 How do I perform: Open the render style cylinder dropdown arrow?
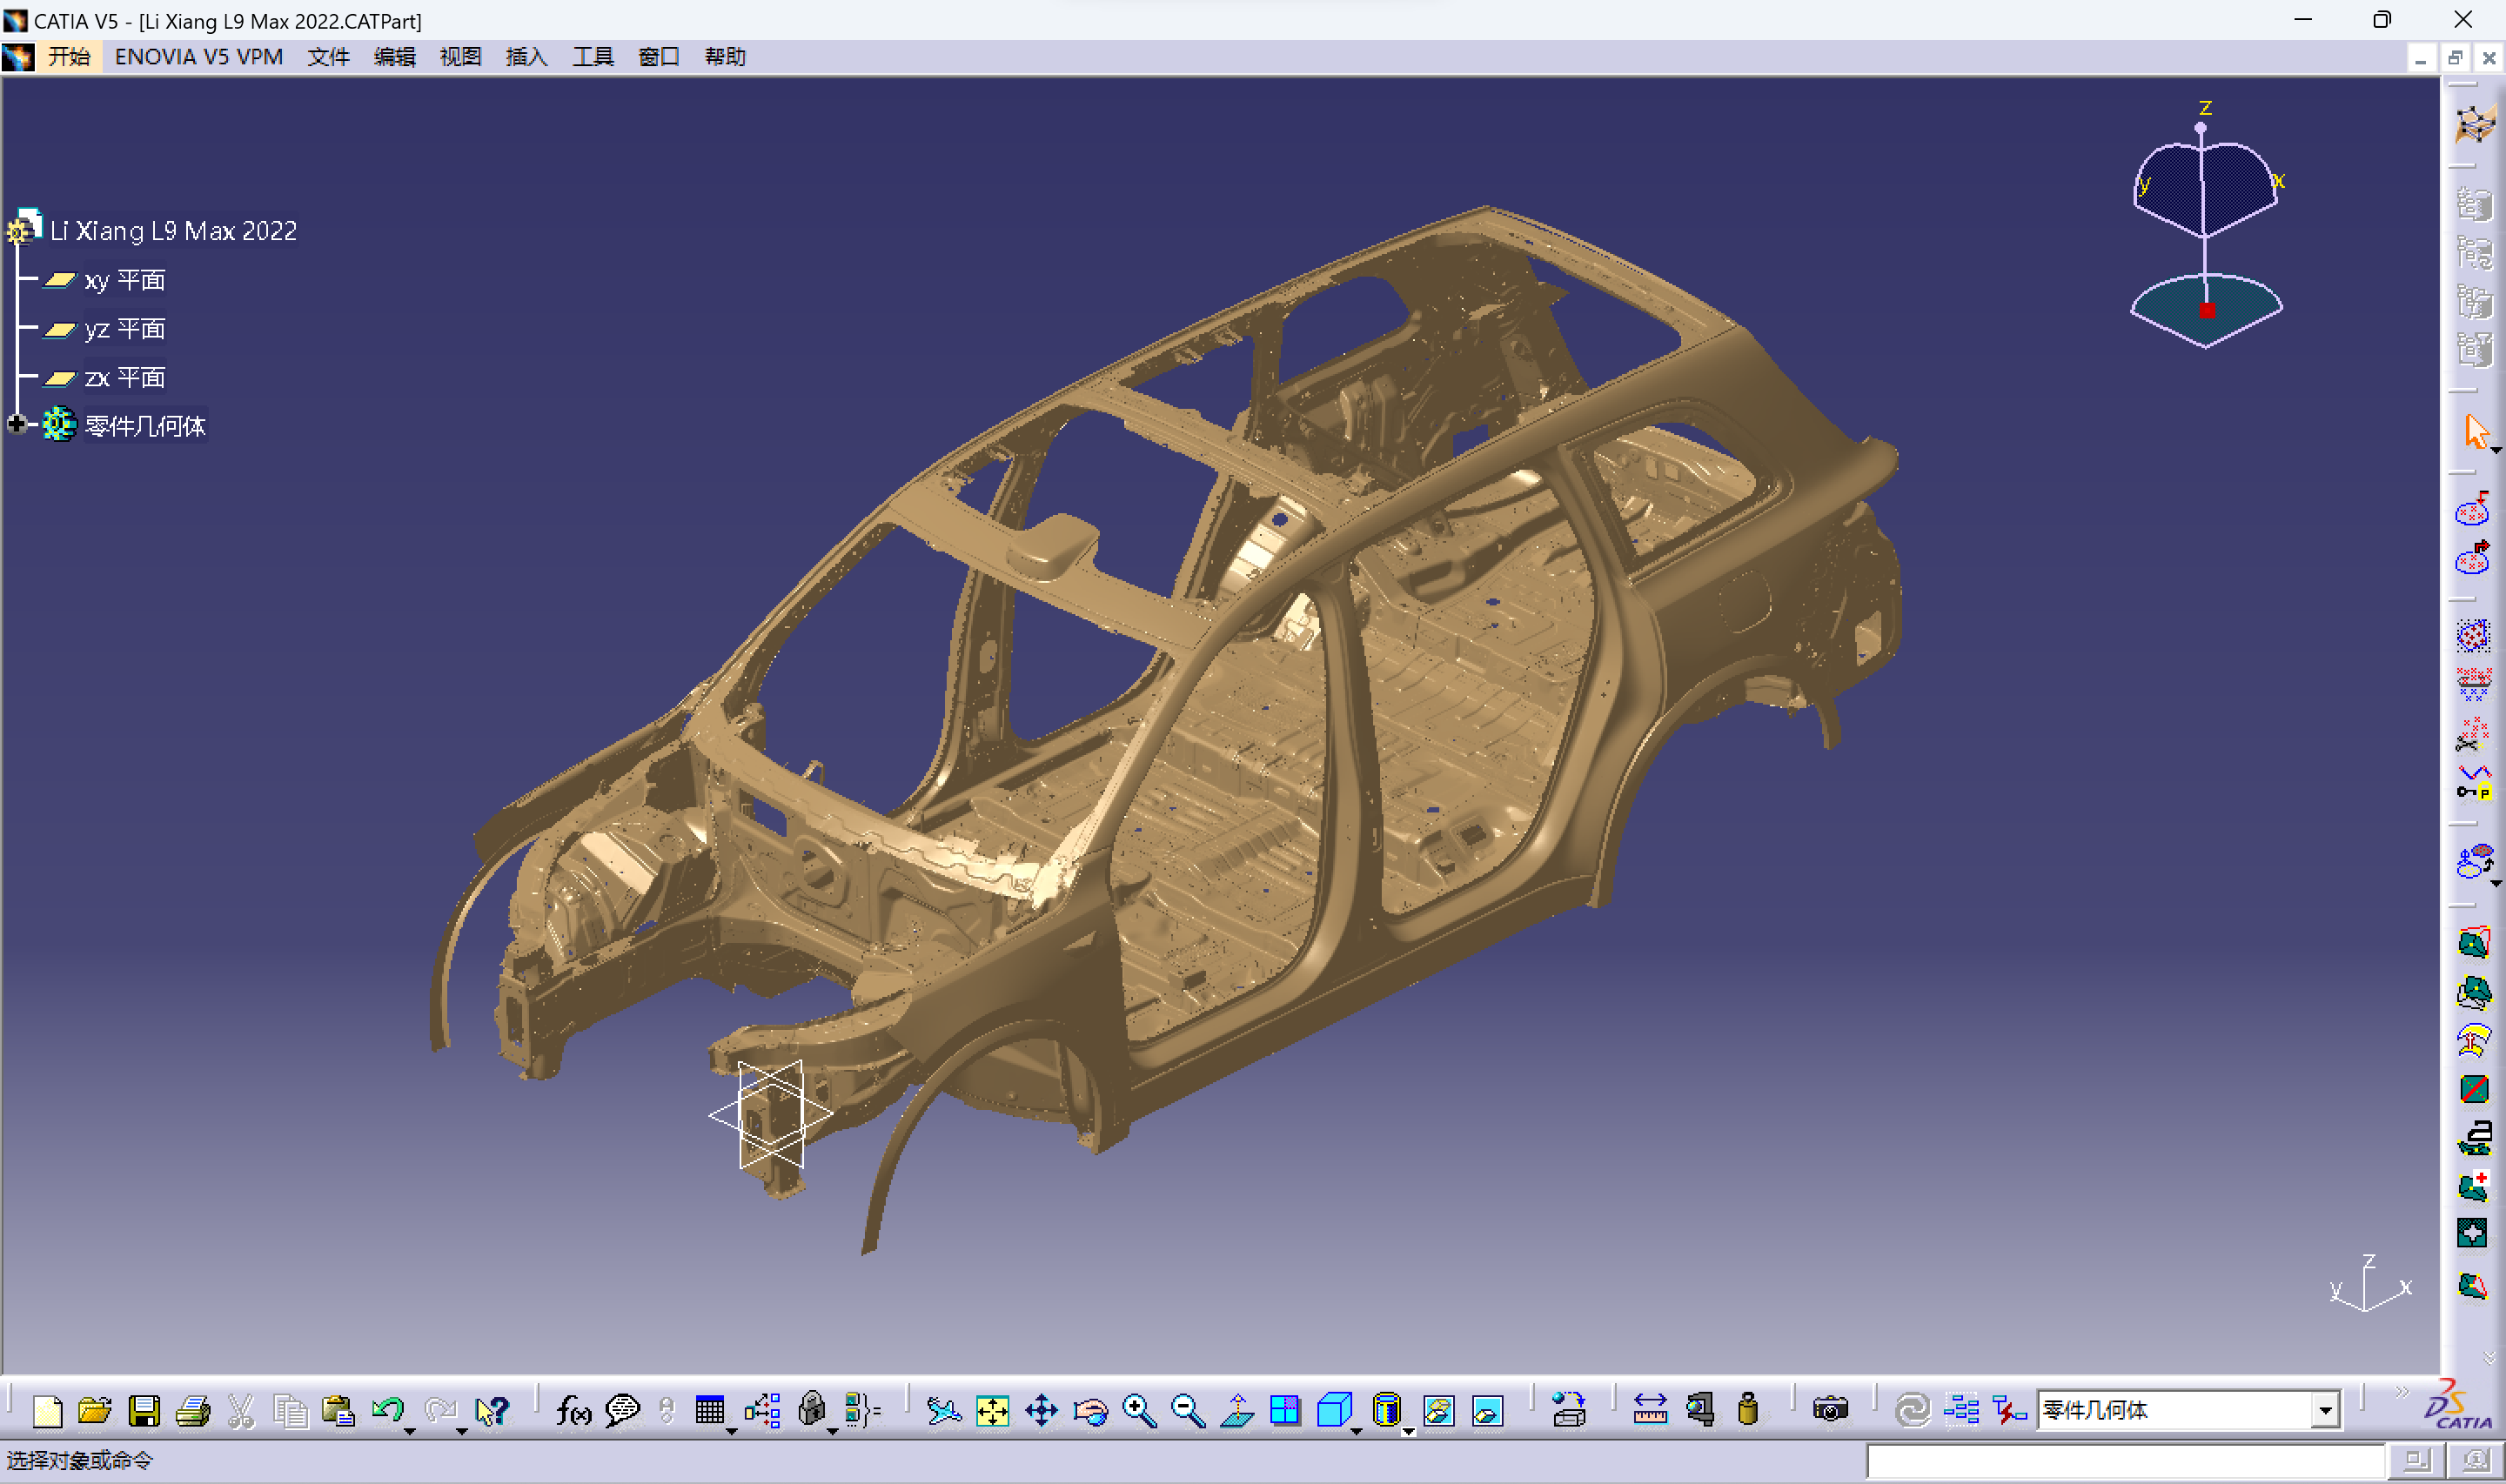(x=1408, y=1433)
